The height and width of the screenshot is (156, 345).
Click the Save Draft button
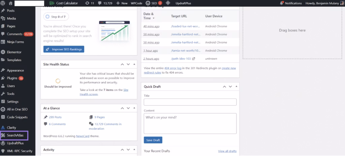pos(153,140)
